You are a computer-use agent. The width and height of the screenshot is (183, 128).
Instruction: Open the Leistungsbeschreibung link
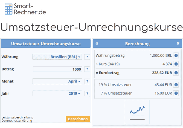[x=18, y=117]
